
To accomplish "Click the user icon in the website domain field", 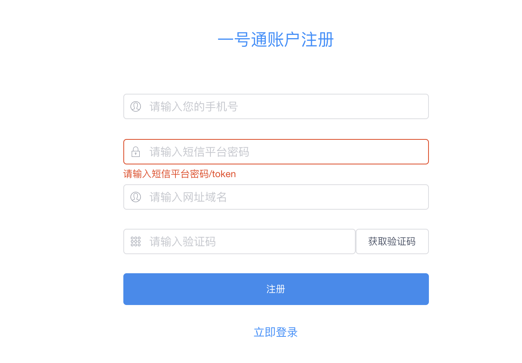I will tap(136, 197).
